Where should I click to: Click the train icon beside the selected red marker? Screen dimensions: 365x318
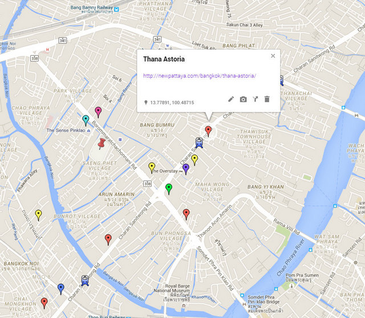pos(199,142)
